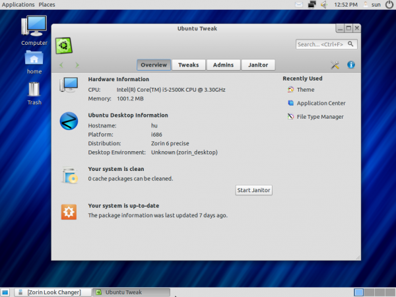Image resolution: width=396 pixels, height=297 pixels.
Task: Click the Search input field
Action: tap(326, 44)
